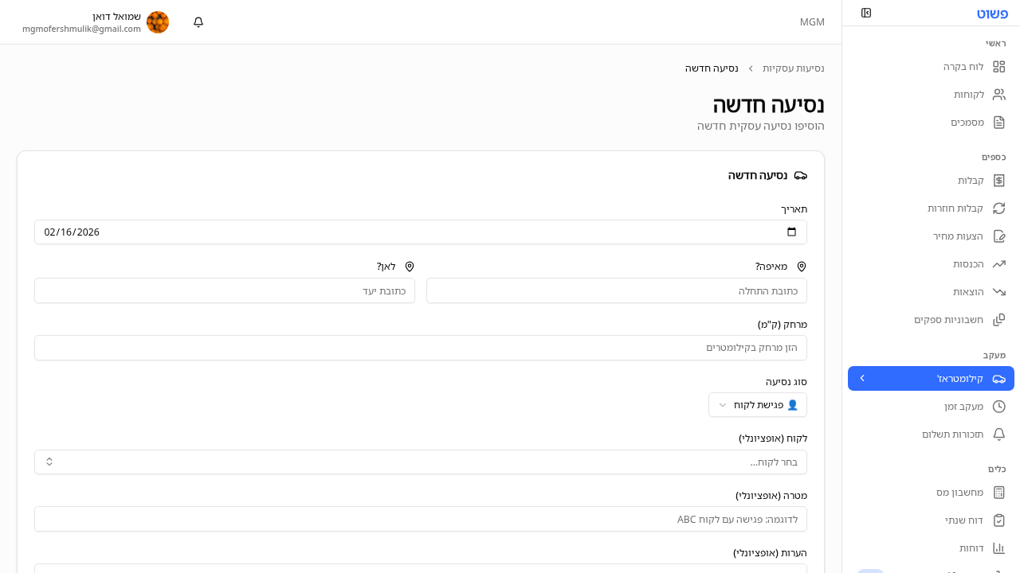Image resolution: width=1020 pixels, height=573 pixels.
Task: Collapse the active קילומטראז' entry chevron
Action: (x=862, y=378)
